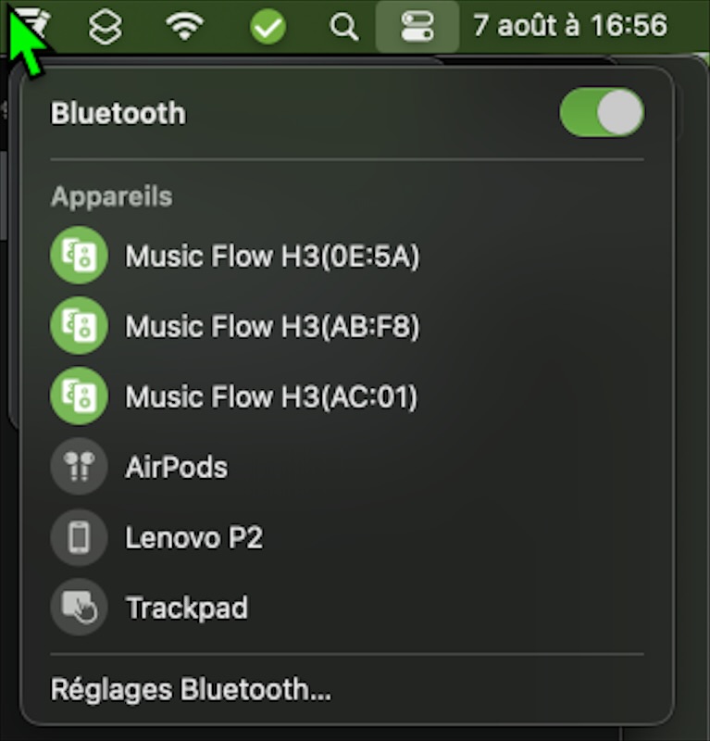Screen dimensions: 710x741
Task: Select Trackpad device name
Action: coord(186,608)
